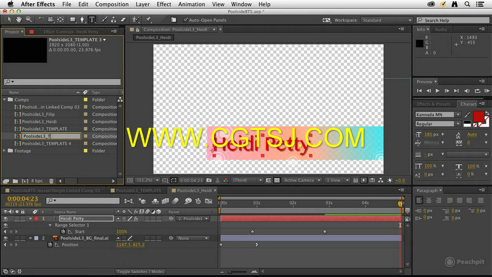Click the timeline zoom slider
The width and height of the screenshot is (492, 277).
coord(239,271)
